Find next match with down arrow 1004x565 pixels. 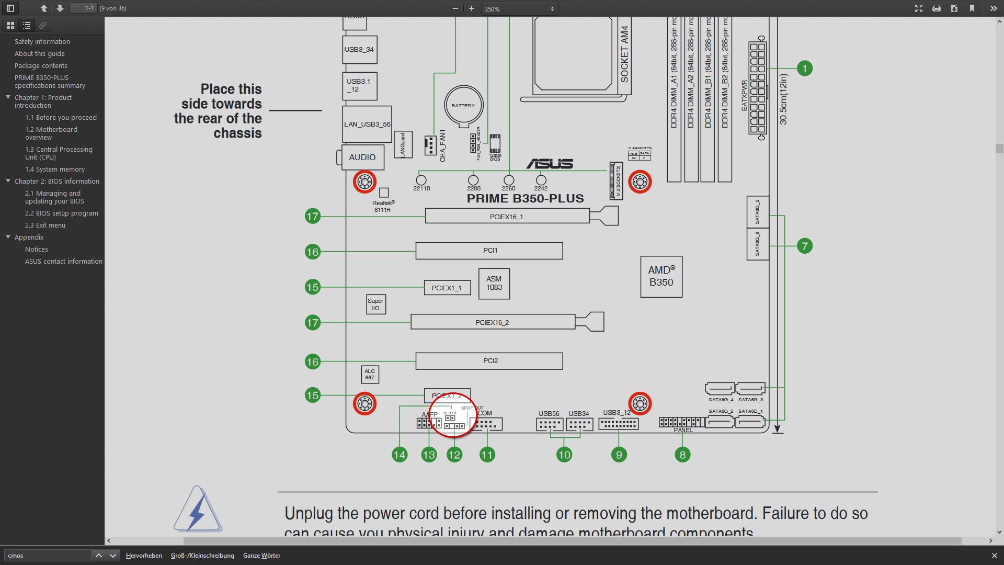112,556
